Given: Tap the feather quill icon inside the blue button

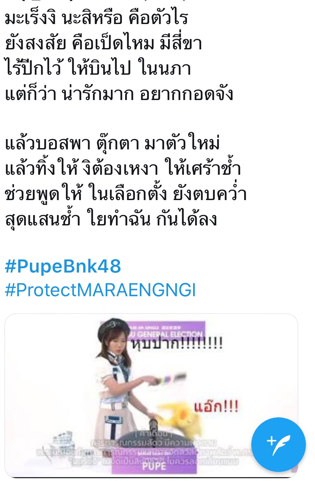Looking at the screenshot, I should coord(279,445).
